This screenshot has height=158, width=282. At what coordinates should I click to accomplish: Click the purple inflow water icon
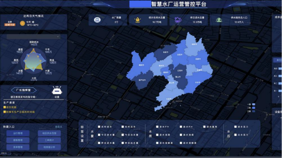178,20
